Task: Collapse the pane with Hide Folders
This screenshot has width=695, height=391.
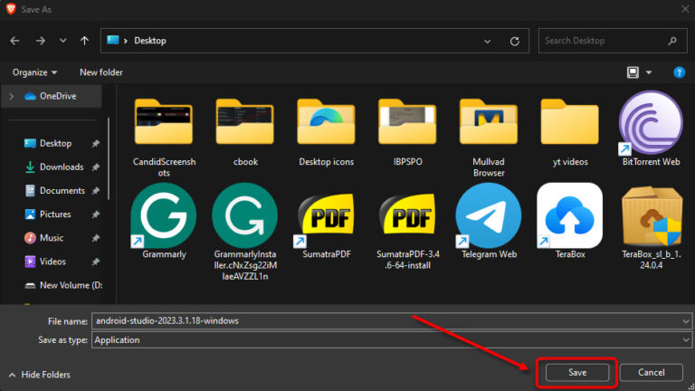Action: pos(40,375)
